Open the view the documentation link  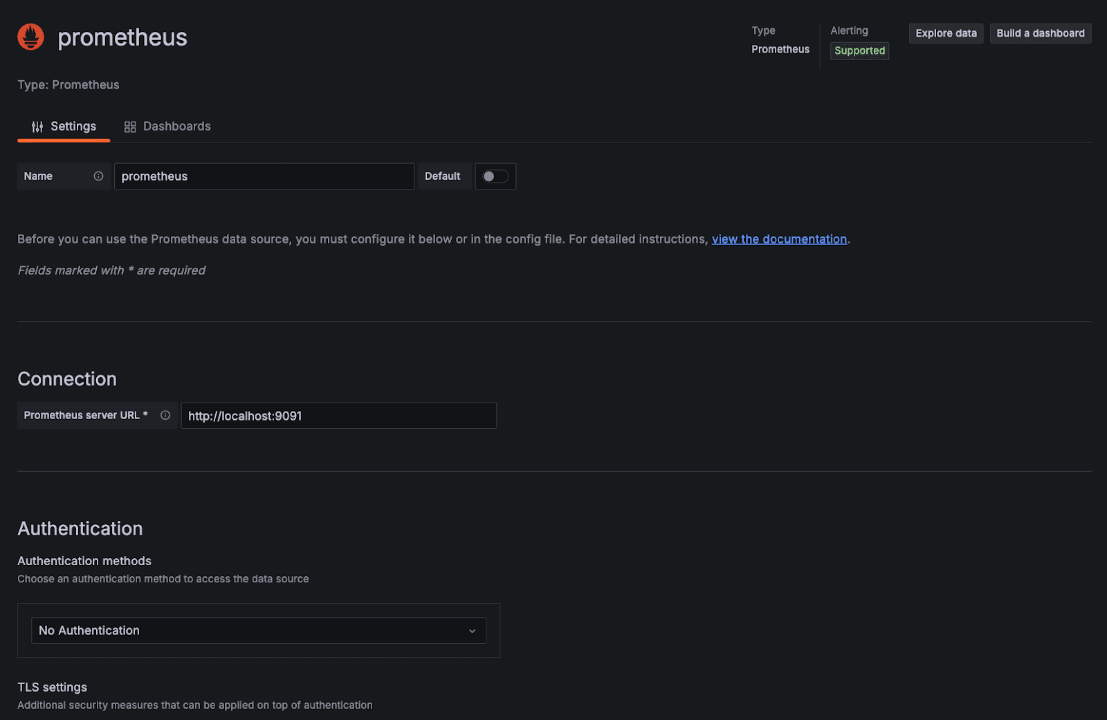coord(779,239)
